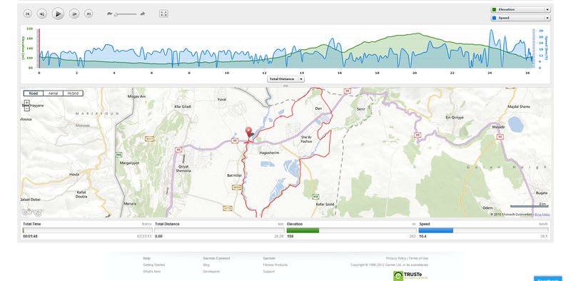Zoom out on the map

pos(27,108)
